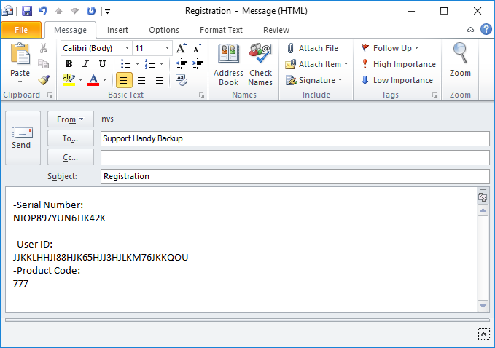Open the Format Text tab

[221, 30]
